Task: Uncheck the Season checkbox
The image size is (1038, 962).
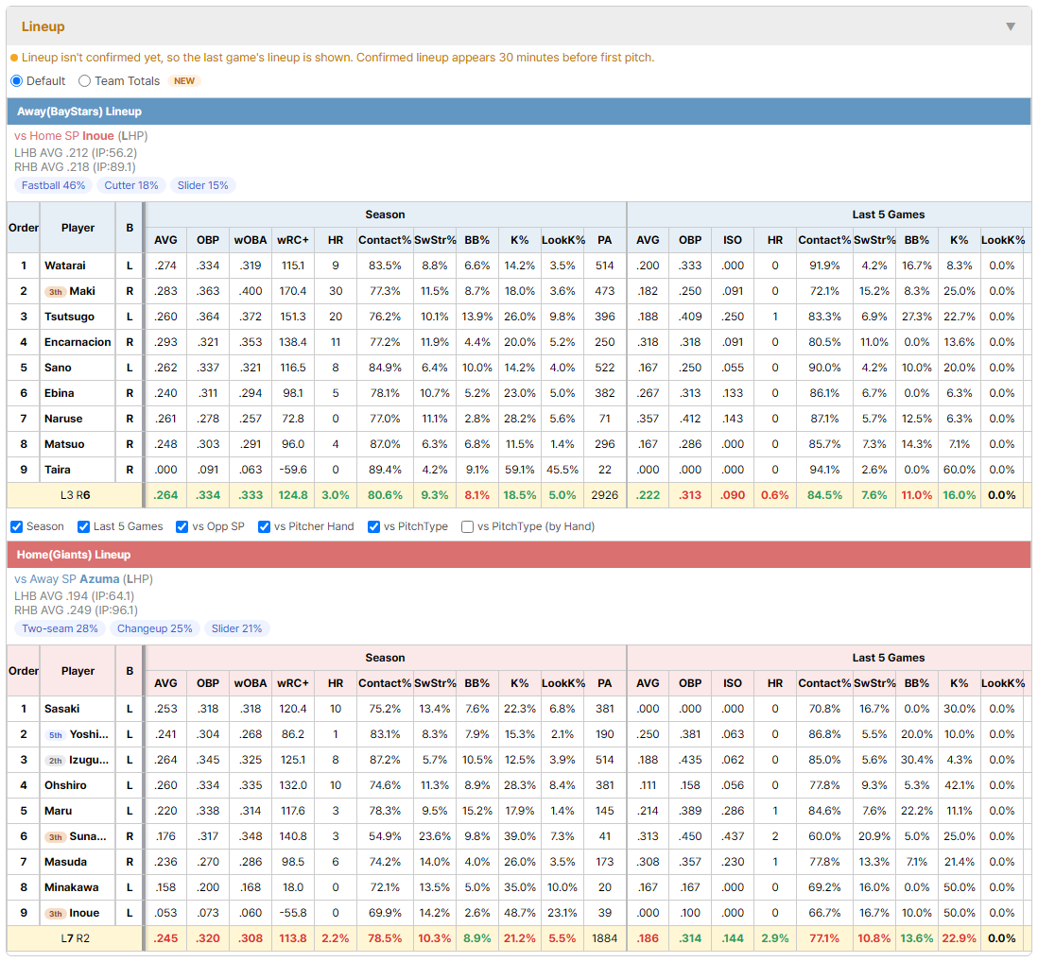Action: click(x=17, y=526)
